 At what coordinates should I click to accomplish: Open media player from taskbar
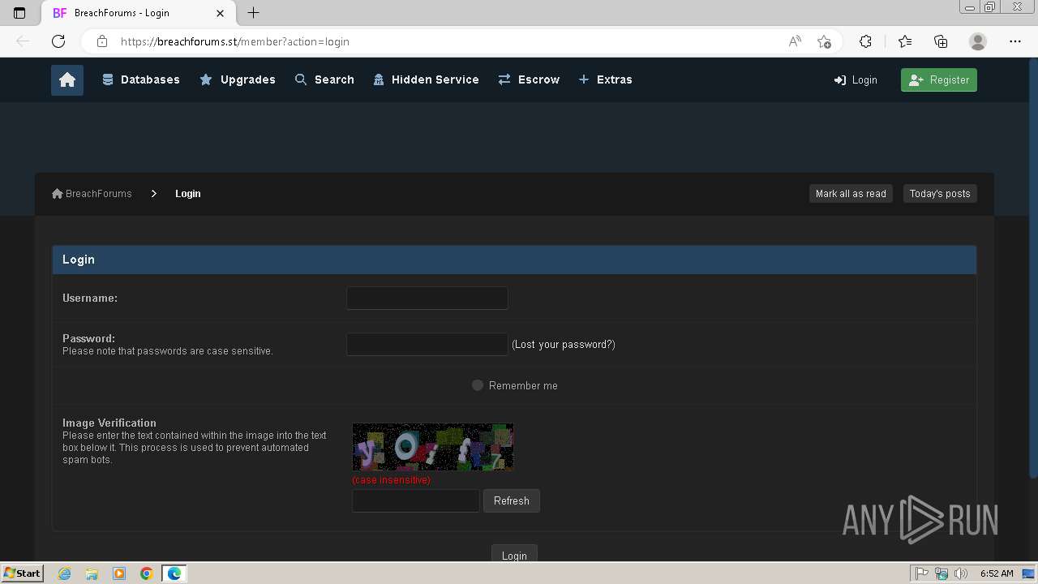(119, 573)
